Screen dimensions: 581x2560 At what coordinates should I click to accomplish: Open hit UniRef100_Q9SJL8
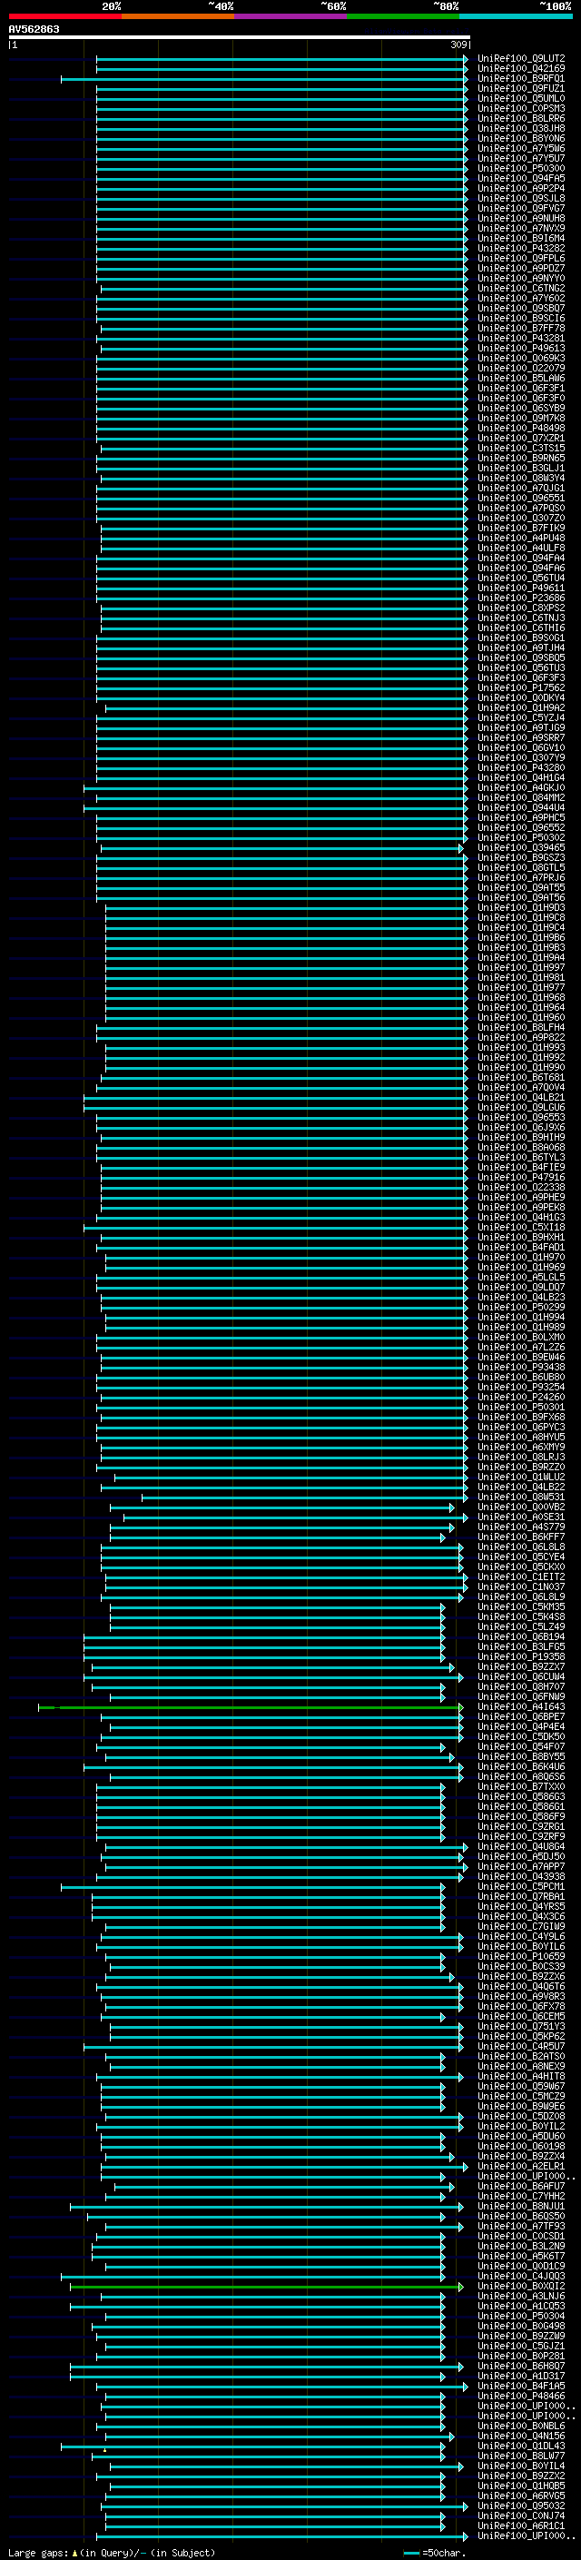tap(520, 198)
